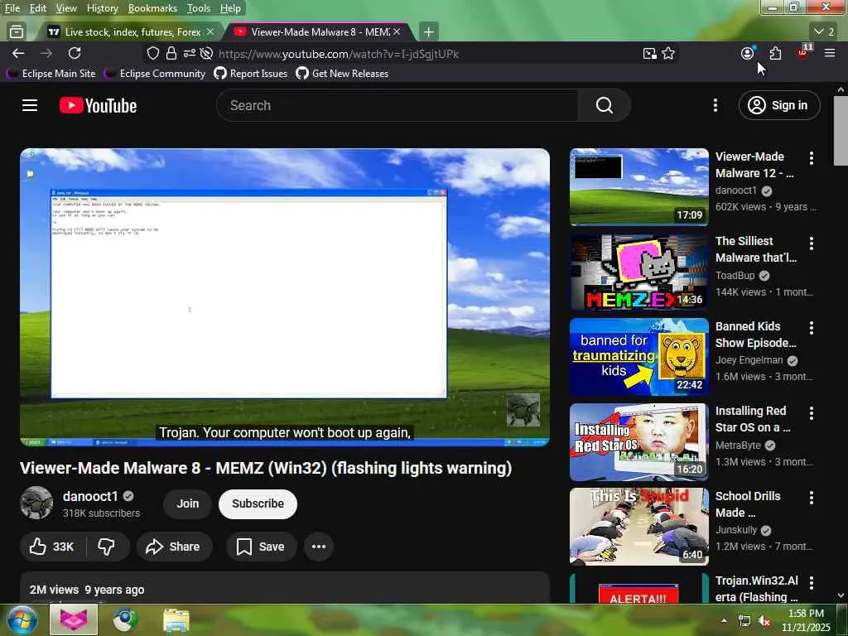Open a new tab with the plus button
This screenshot has height=636, width=848.
429,32
